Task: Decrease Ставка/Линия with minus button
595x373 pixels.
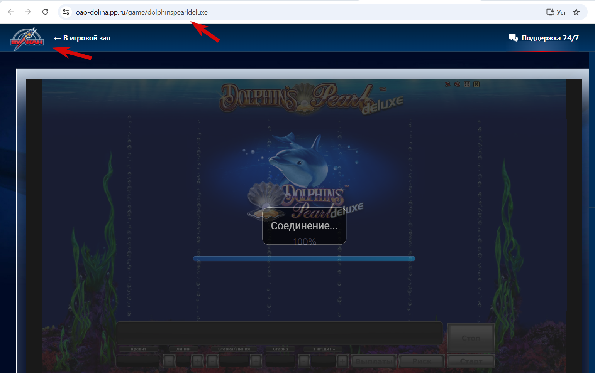Action: pyautogui.click(x=212, y=361)
